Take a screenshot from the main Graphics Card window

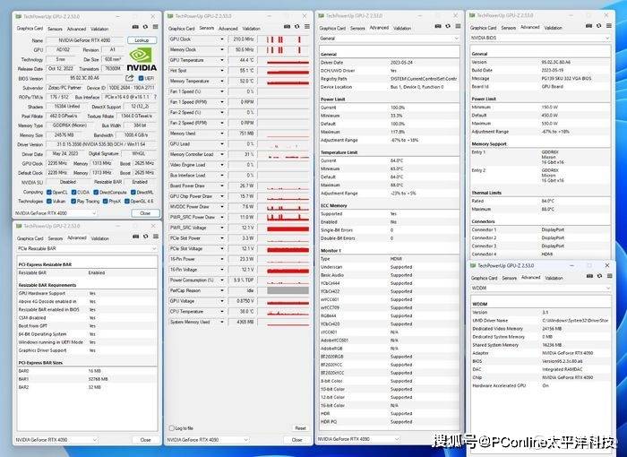(x=135, y=27)
